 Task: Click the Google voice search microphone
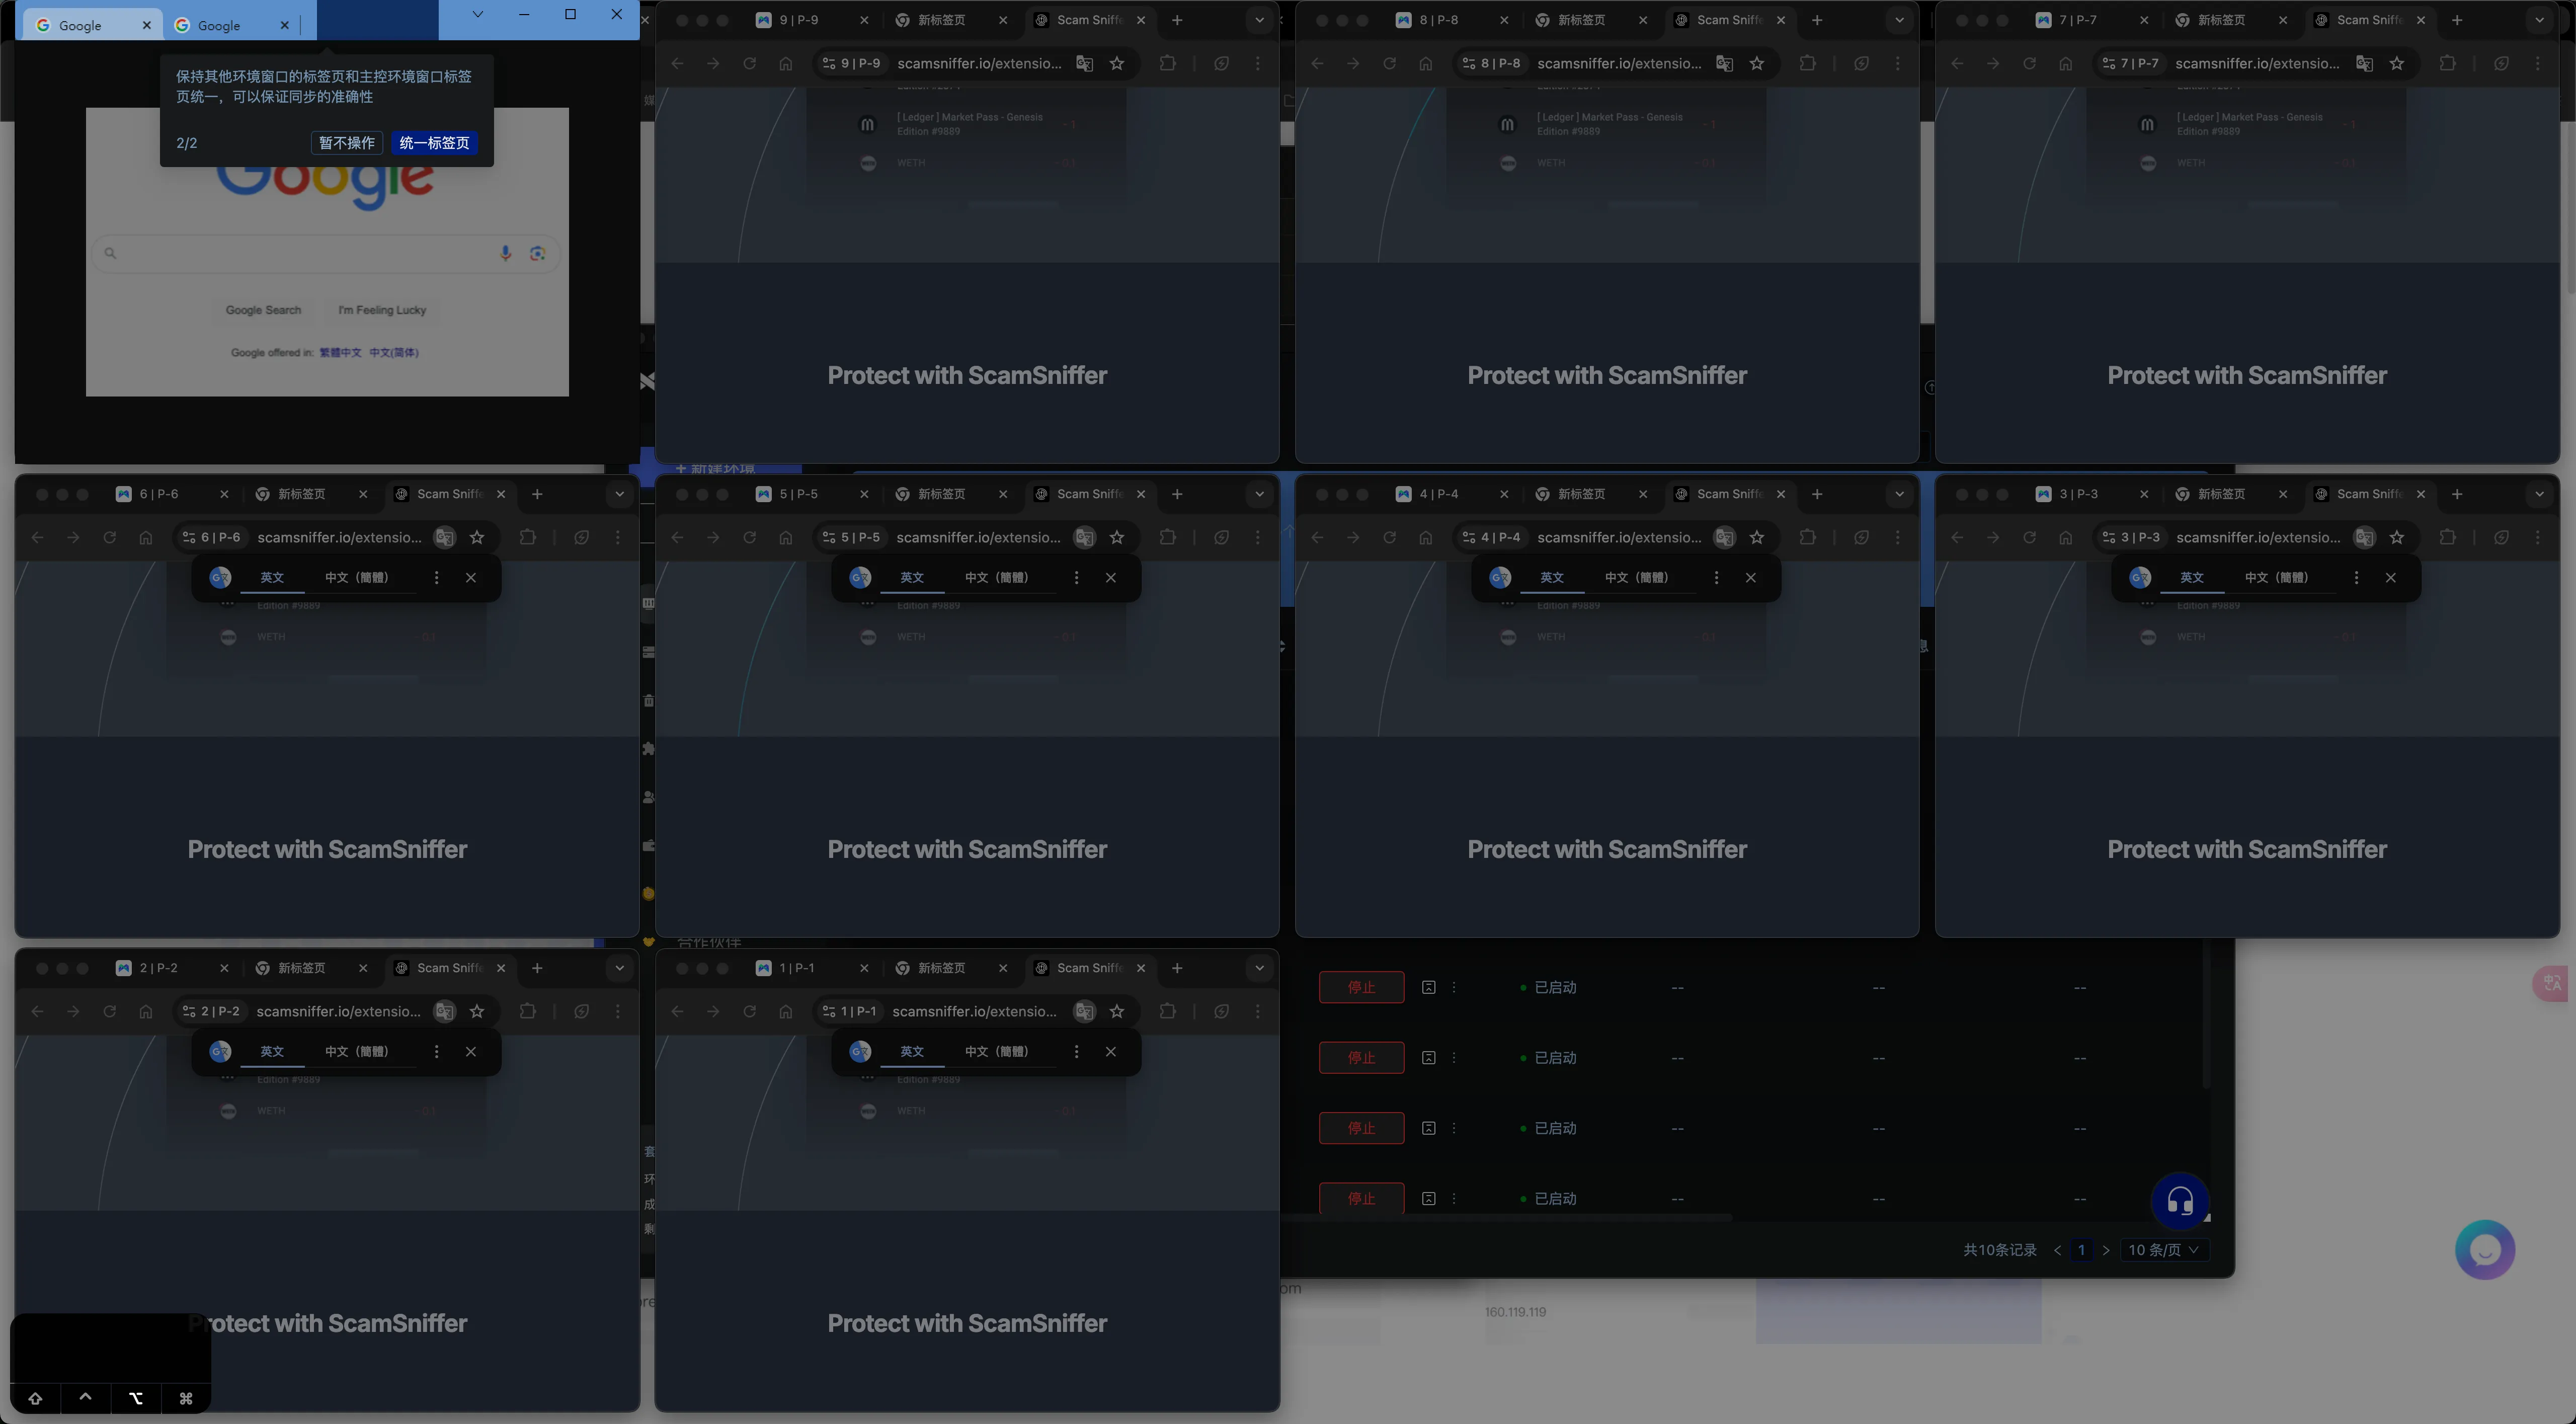coord(505,253)
